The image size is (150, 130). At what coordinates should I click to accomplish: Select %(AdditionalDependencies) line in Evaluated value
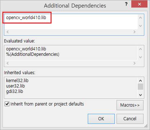click(33, 54)
